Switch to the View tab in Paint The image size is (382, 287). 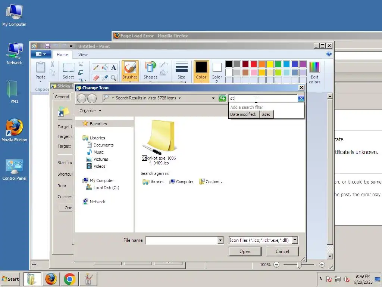click(x=83, y=55)
